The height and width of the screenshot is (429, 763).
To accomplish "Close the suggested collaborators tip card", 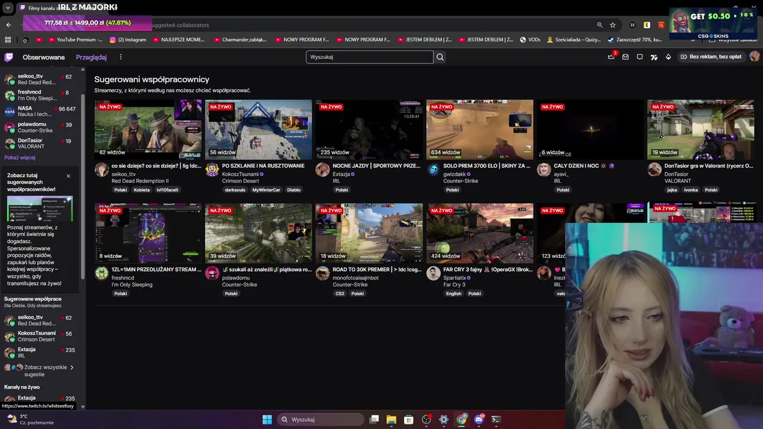I will click(x=68, y=176).
